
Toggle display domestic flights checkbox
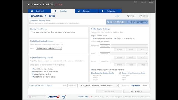[x=94, y=38]
